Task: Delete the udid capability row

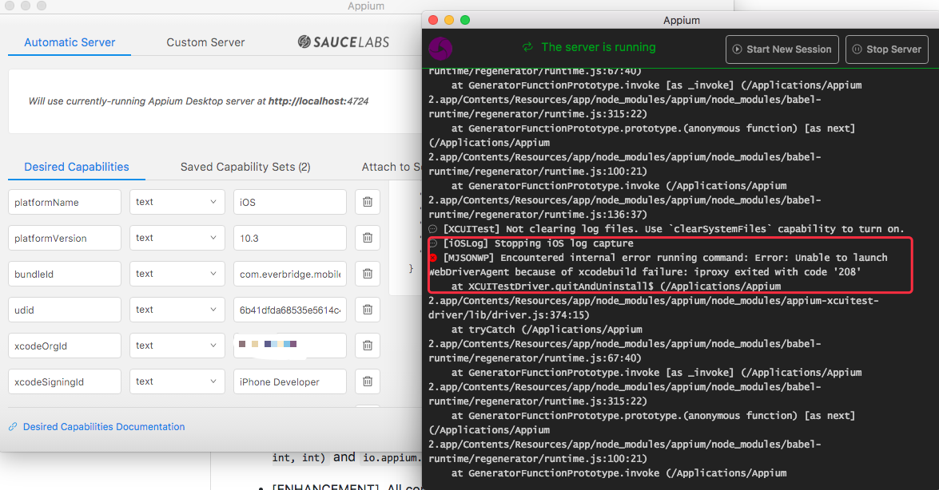Action: 368,310
